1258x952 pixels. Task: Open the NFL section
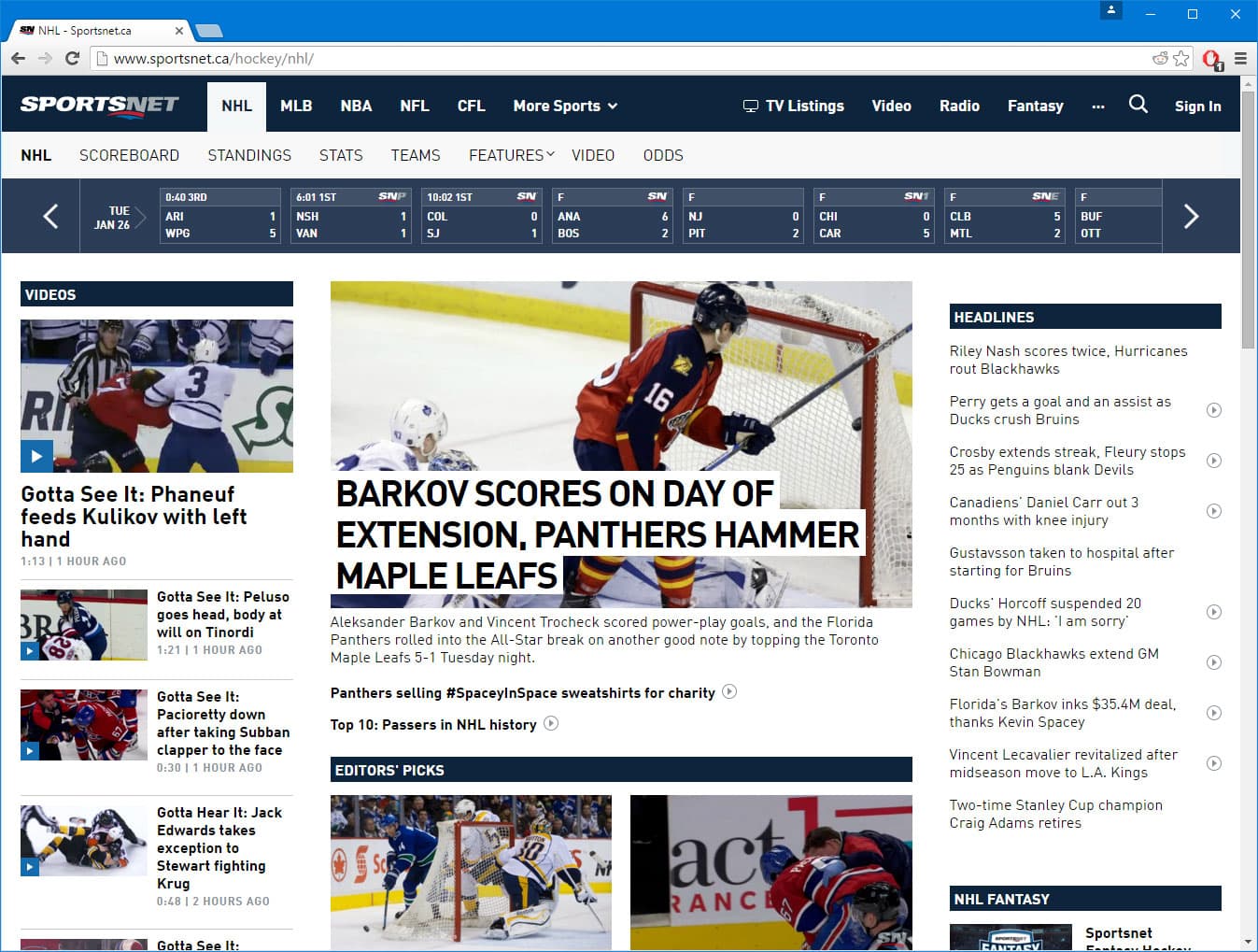(415, 106)
